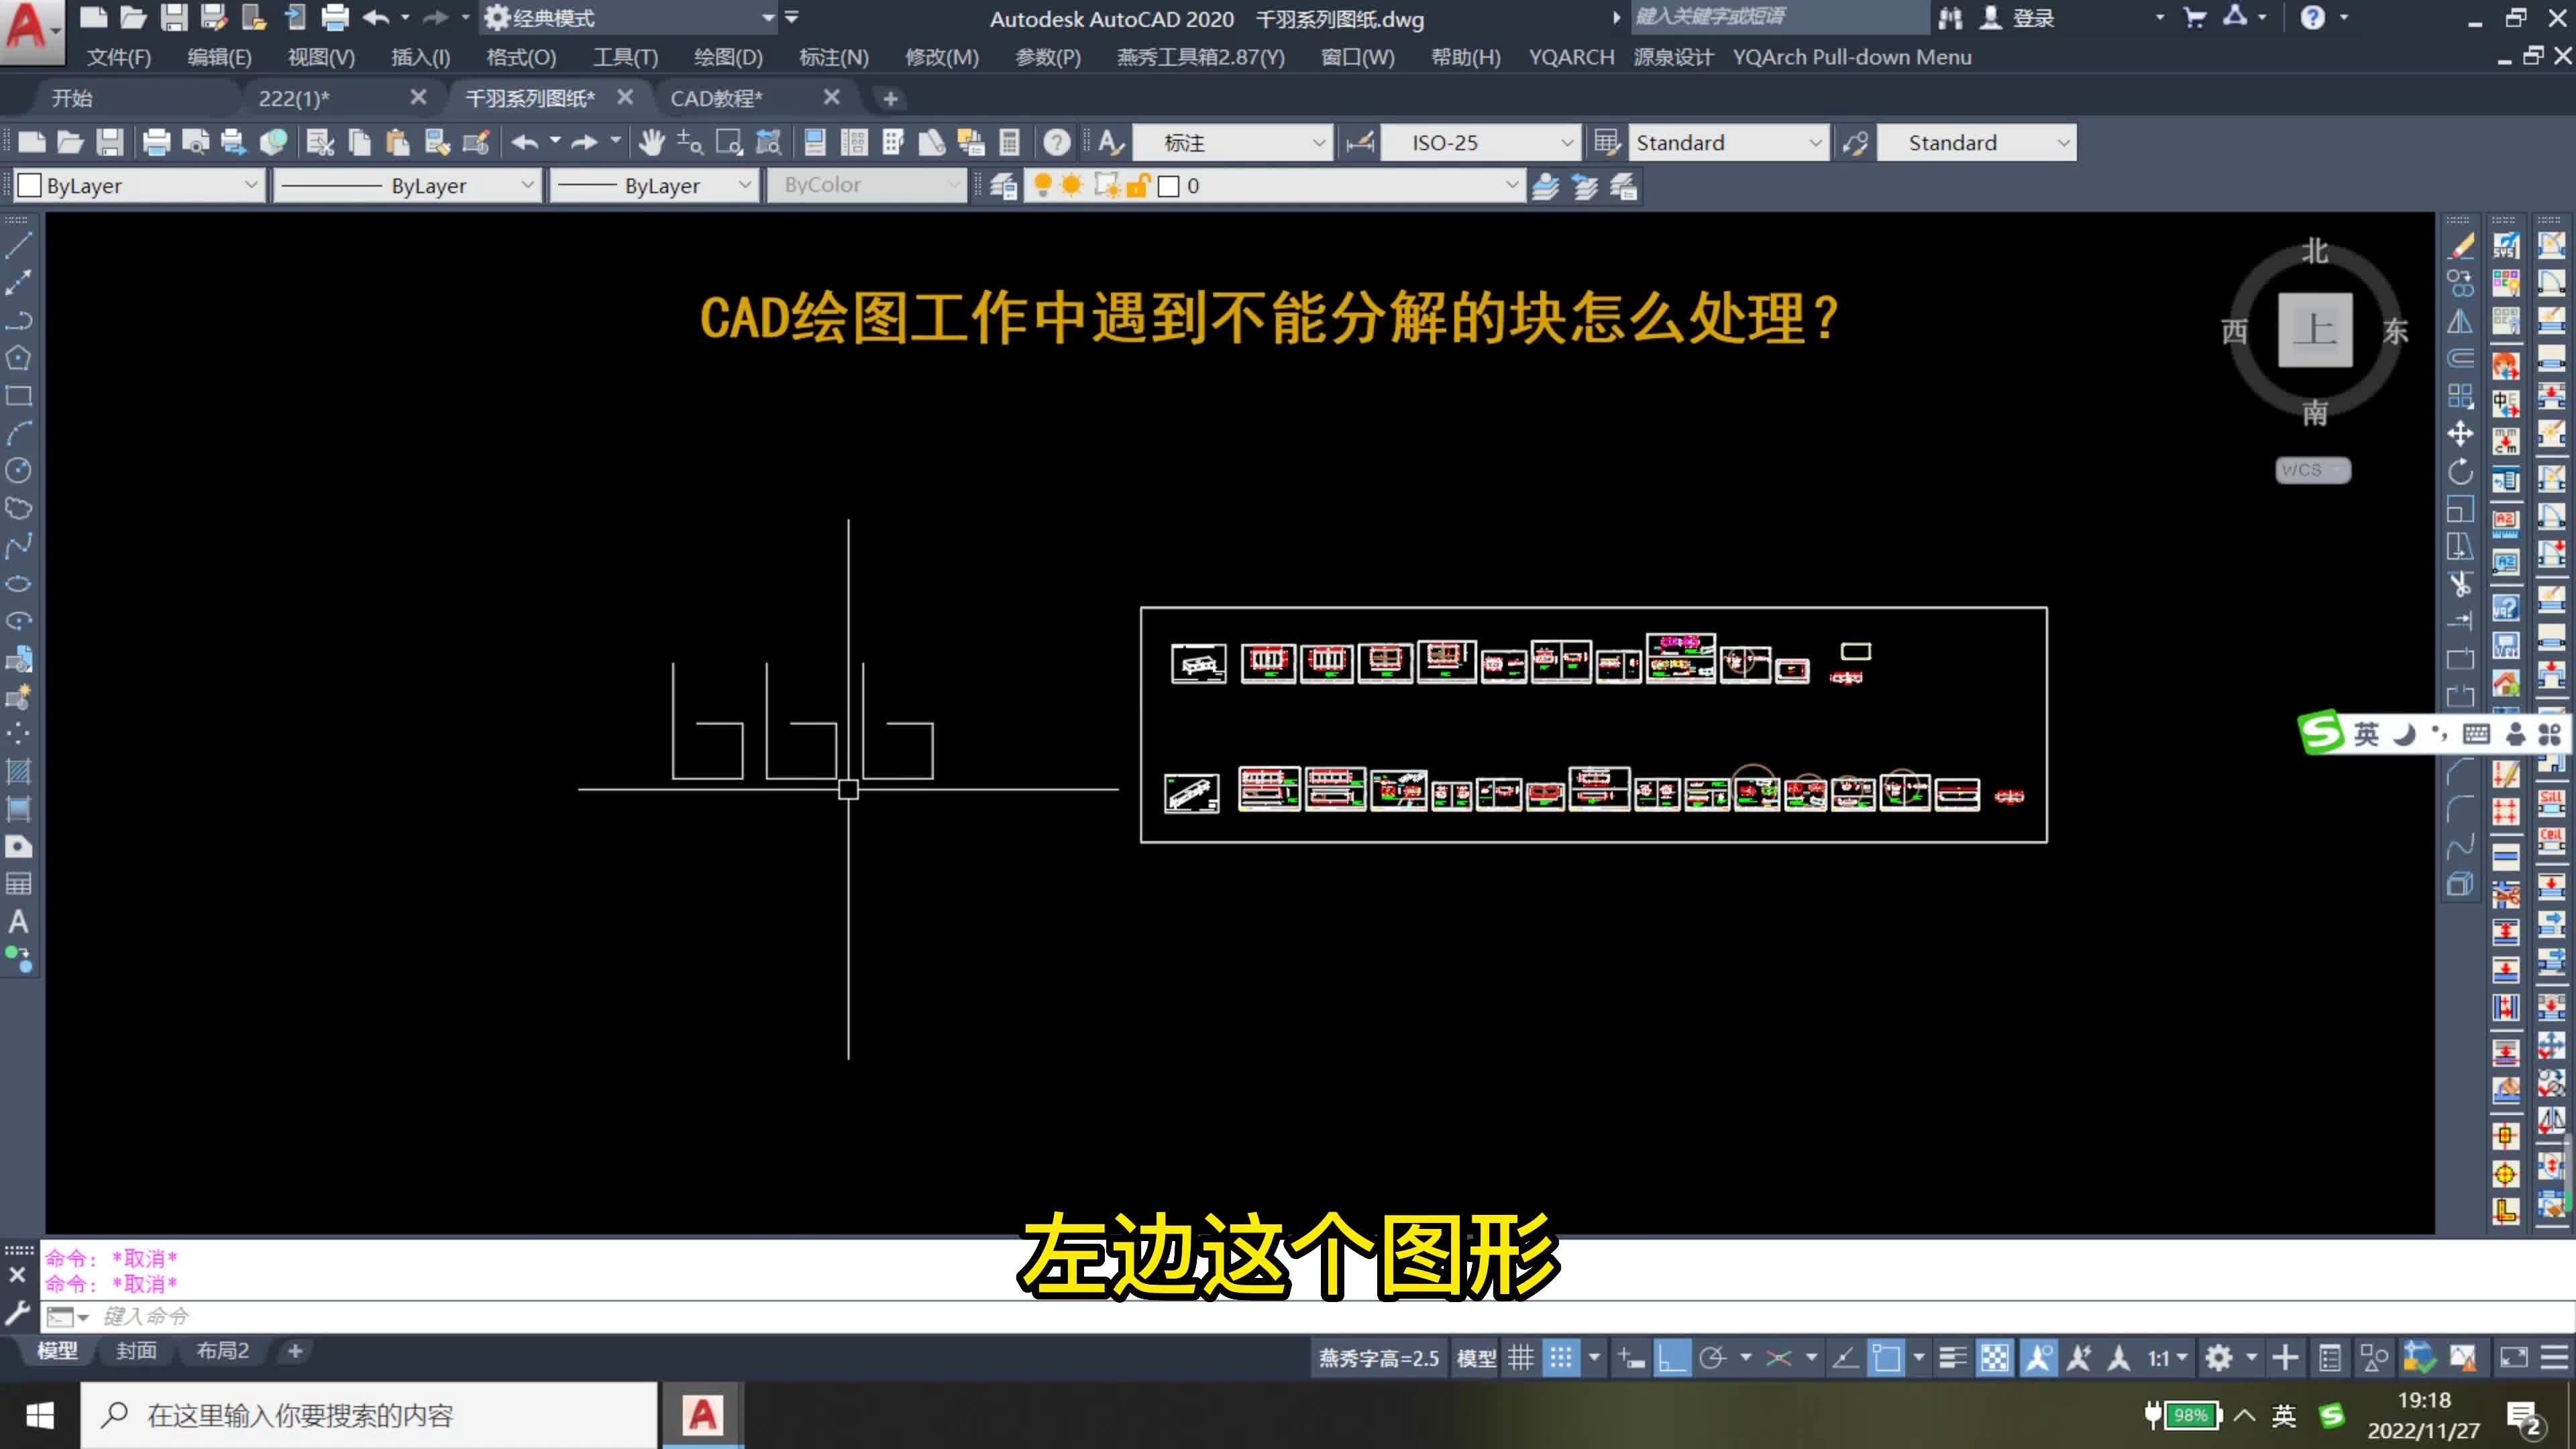Click the 登录 sign-in button
2576x1449 pixels.
tap(2018, 18)
